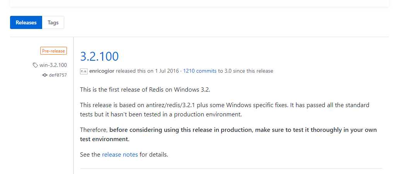The width and height of the screenshot is (404, 174).
Task: Click the commit icon beside def0757
Action: [x=45, y=75]
